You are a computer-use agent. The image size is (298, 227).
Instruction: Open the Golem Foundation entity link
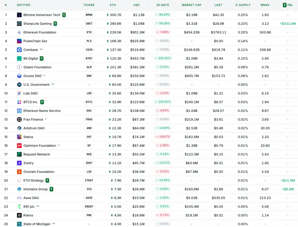click(37, 67)
